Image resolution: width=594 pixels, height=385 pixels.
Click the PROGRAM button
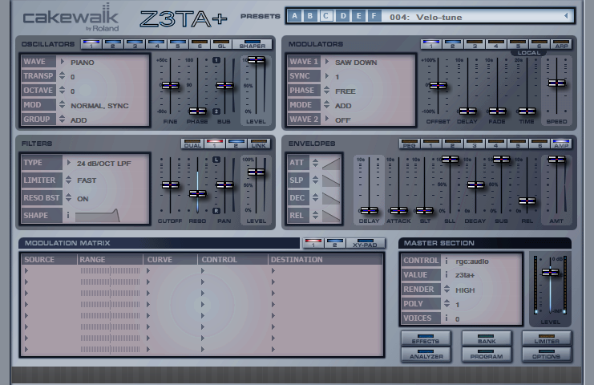click(487, 355)
